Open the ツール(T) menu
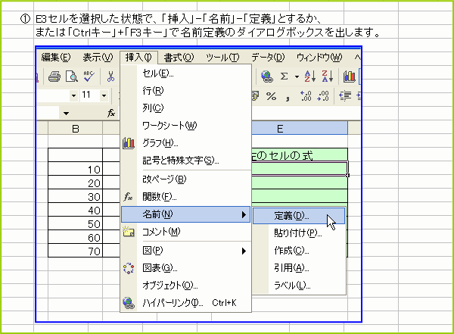The height and width of the screenshot is (334, 454). (222, 58)
